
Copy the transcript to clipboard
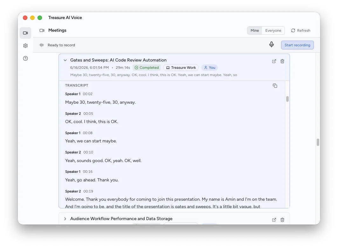[x=275, y=86]
